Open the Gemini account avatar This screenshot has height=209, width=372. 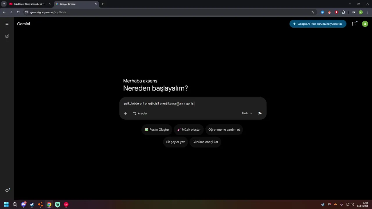[365, 24]
